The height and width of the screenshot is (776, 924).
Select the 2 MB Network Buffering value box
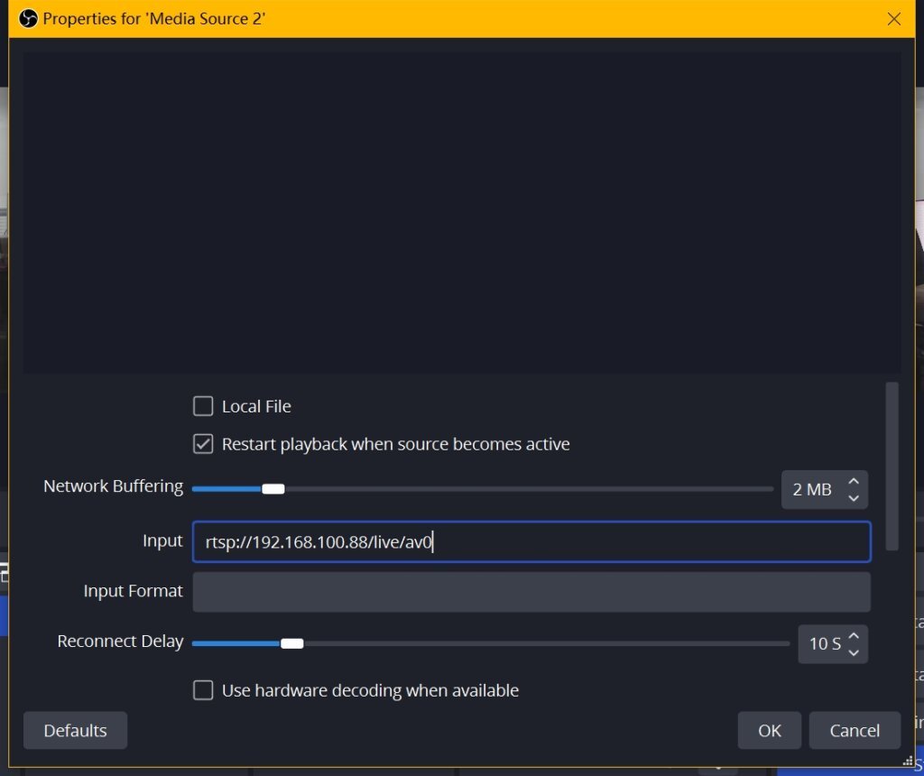(812, 490)
